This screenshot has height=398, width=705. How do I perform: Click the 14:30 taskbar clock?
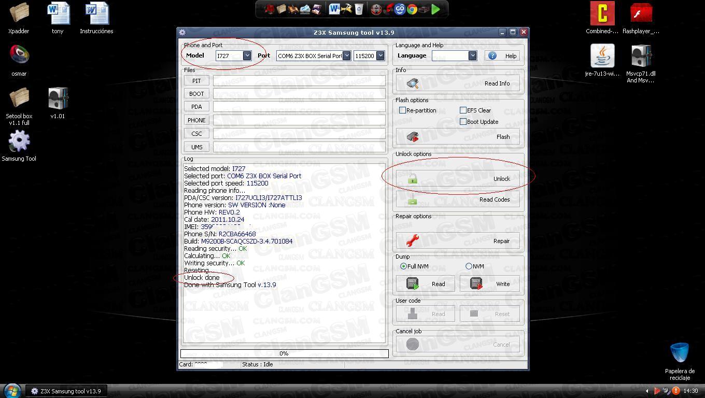point(690,391)
